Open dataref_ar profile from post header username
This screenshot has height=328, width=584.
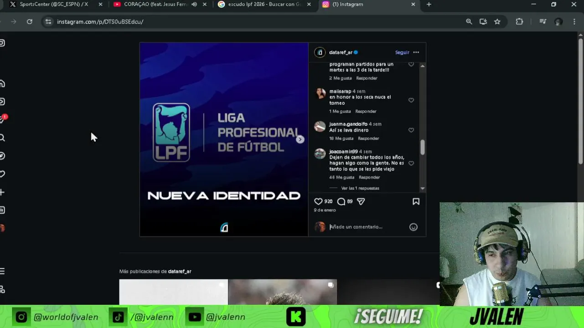pos(341,52)
